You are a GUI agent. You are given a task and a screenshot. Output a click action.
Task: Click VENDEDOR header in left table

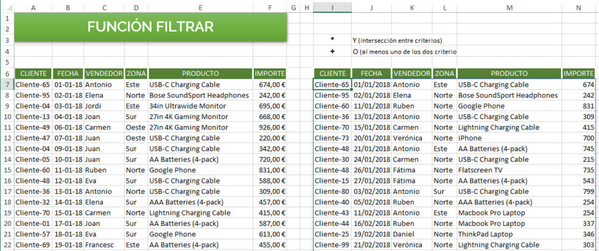click(104, 74)
